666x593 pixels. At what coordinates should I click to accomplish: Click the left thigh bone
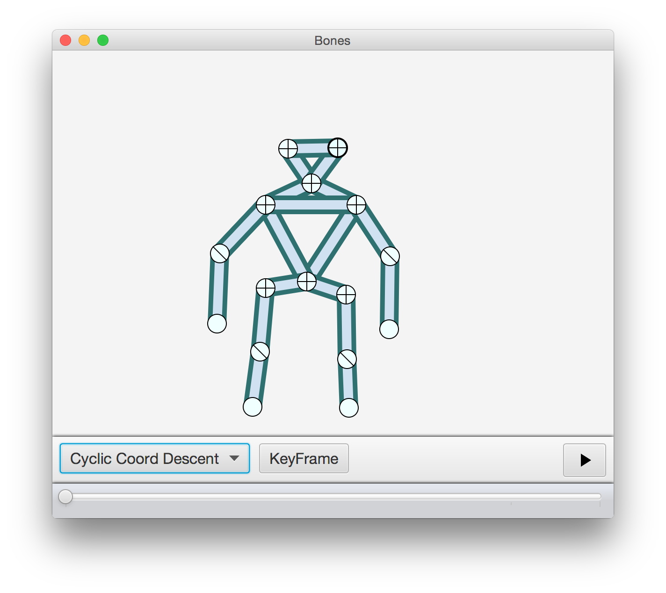click(263, 320)
